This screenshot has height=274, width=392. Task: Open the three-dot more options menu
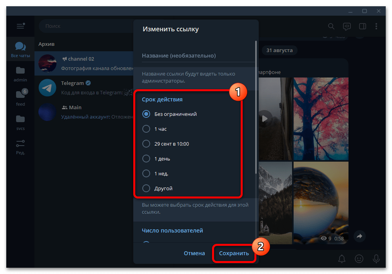coord(376,26)
